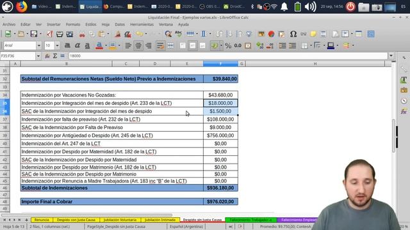410x230 pixels.
Task: Open the Herramientas menu
Action: pyautogui.click(x=142, y=24)
